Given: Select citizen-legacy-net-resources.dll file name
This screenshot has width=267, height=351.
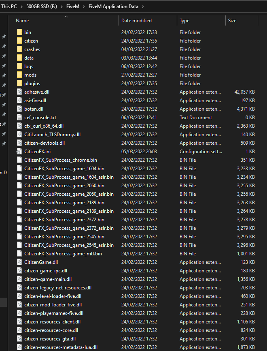Looking at the screenshot, I should pos(58,287).
